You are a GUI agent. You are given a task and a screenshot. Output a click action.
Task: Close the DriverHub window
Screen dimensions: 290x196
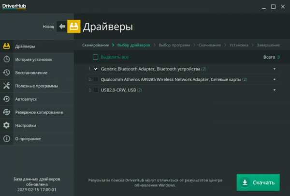pyautogui.click(x=283, y=7)
